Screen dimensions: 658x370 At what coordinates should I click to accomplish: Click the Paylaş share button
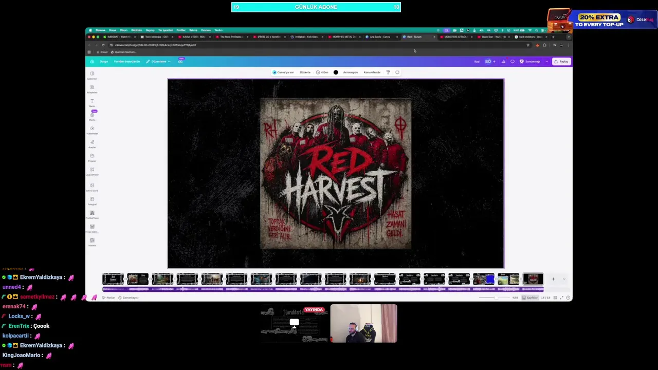pos(561,62)
